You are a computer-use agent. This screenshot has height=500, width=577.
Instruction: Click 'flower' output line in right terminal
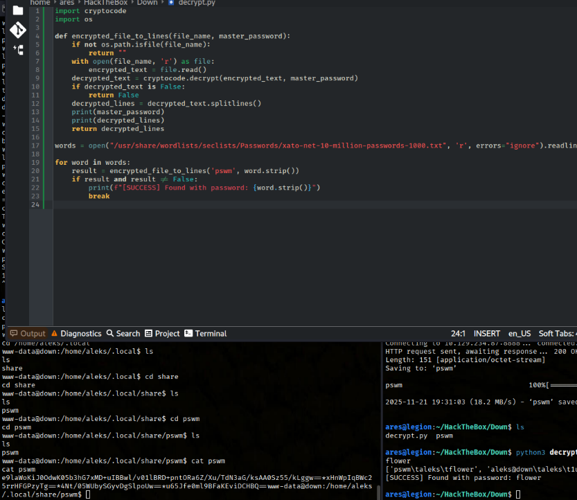coord(398,461)
